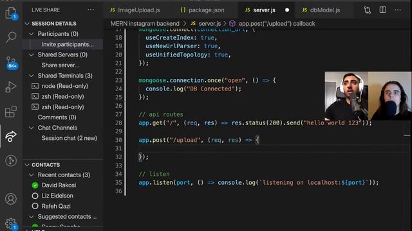The width and height of the screenshot is (412, 231).
Task: Open the Extensions blocks icon
Action: click(x=11, y=112)
